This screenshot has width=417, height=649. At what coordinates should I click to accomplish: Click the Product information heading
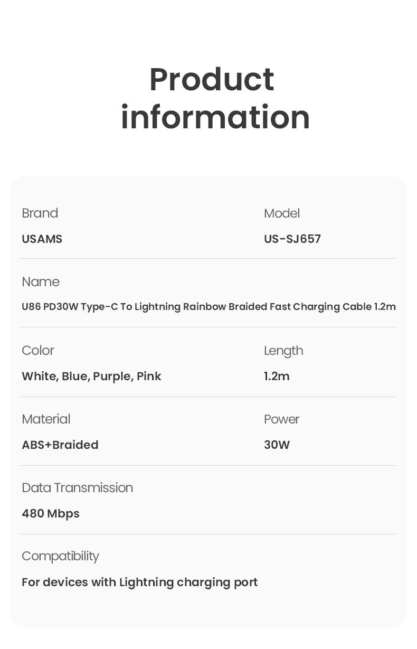click(x=215, y=98)
